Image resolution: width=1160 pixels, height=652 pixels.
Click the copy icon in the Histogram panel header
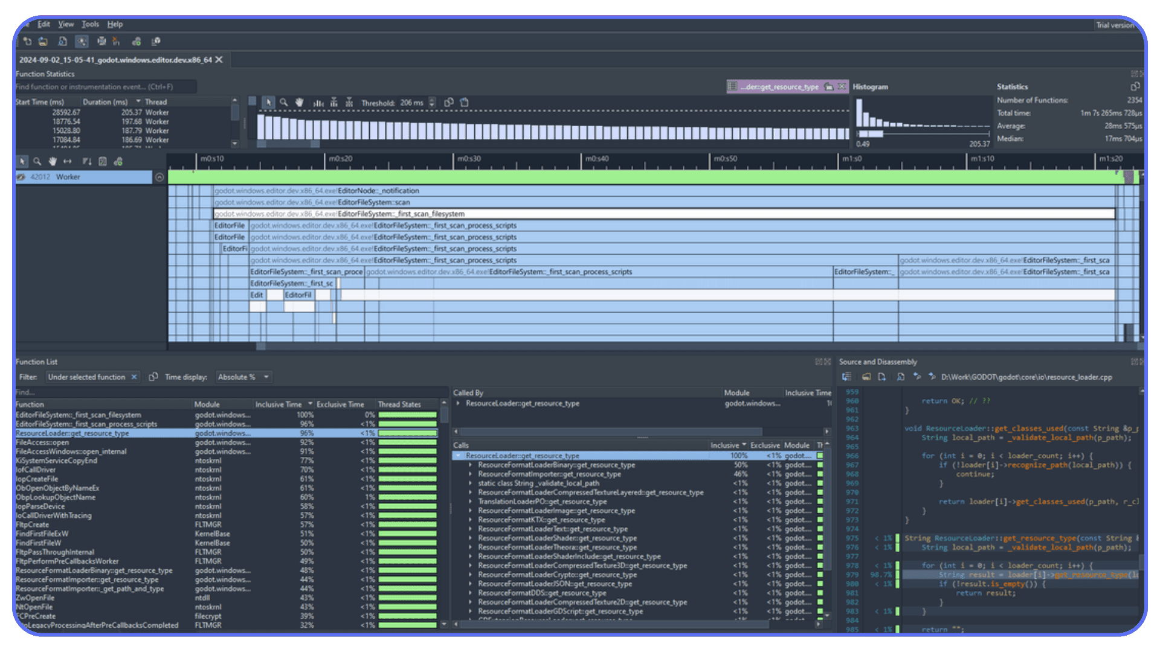[1135, 86]
